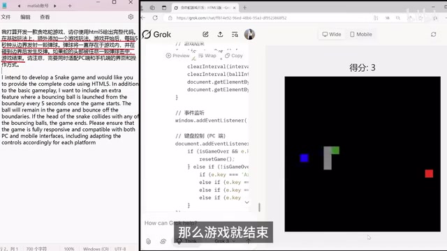Screen dimensions: 447x251
Task: Select the matlab Notepad tab
Action: coord(38,6)
